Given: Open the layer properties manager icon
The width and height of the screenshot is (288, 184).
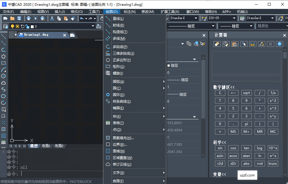Looking at the screenshot, I should pyautogui.click(x=5, y=26).
